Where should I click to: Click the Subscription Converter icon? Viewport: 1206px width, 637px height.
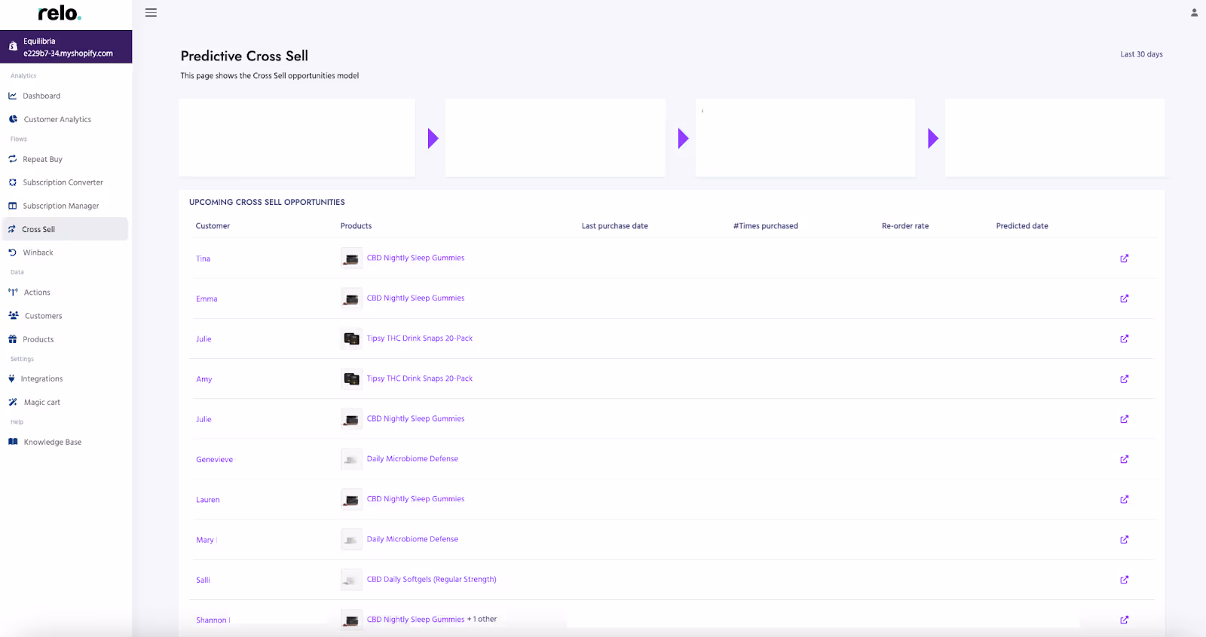pos(13,182)
